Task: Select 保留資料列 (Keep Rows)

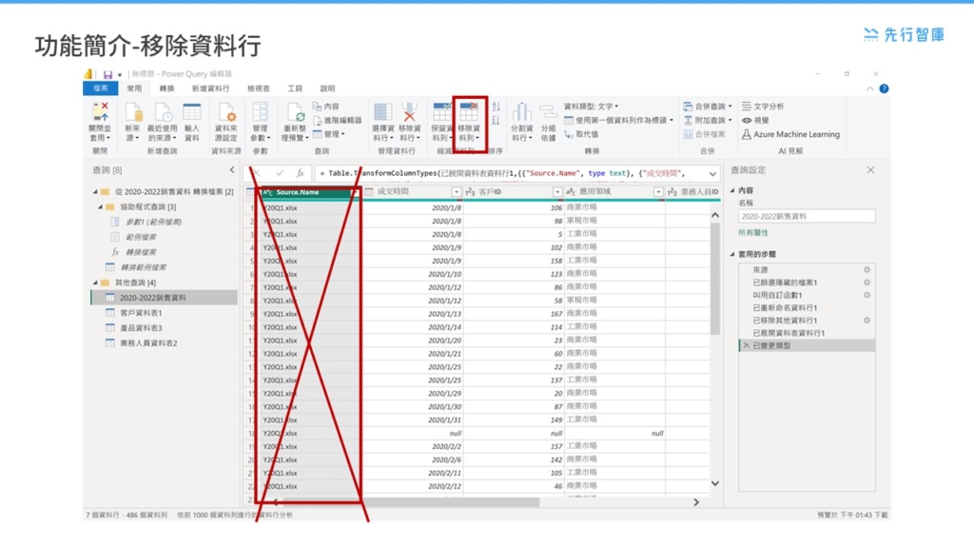Action: [x=441, y=124]
